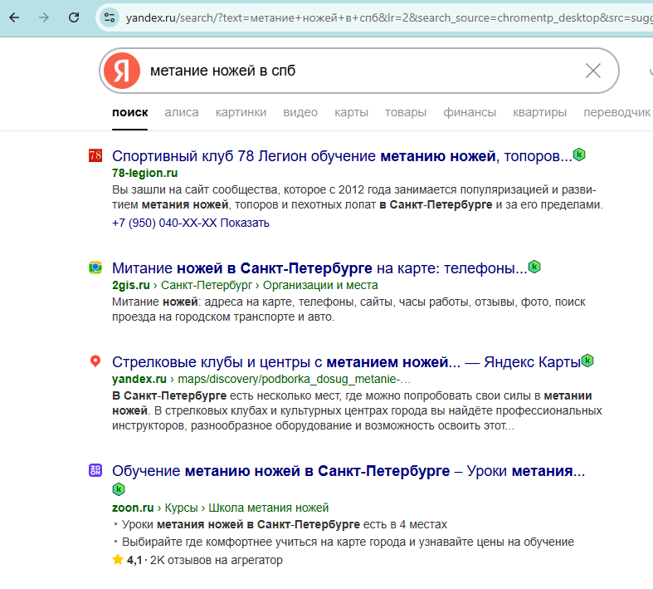Go back to the previous page

[x=17, y=17]
